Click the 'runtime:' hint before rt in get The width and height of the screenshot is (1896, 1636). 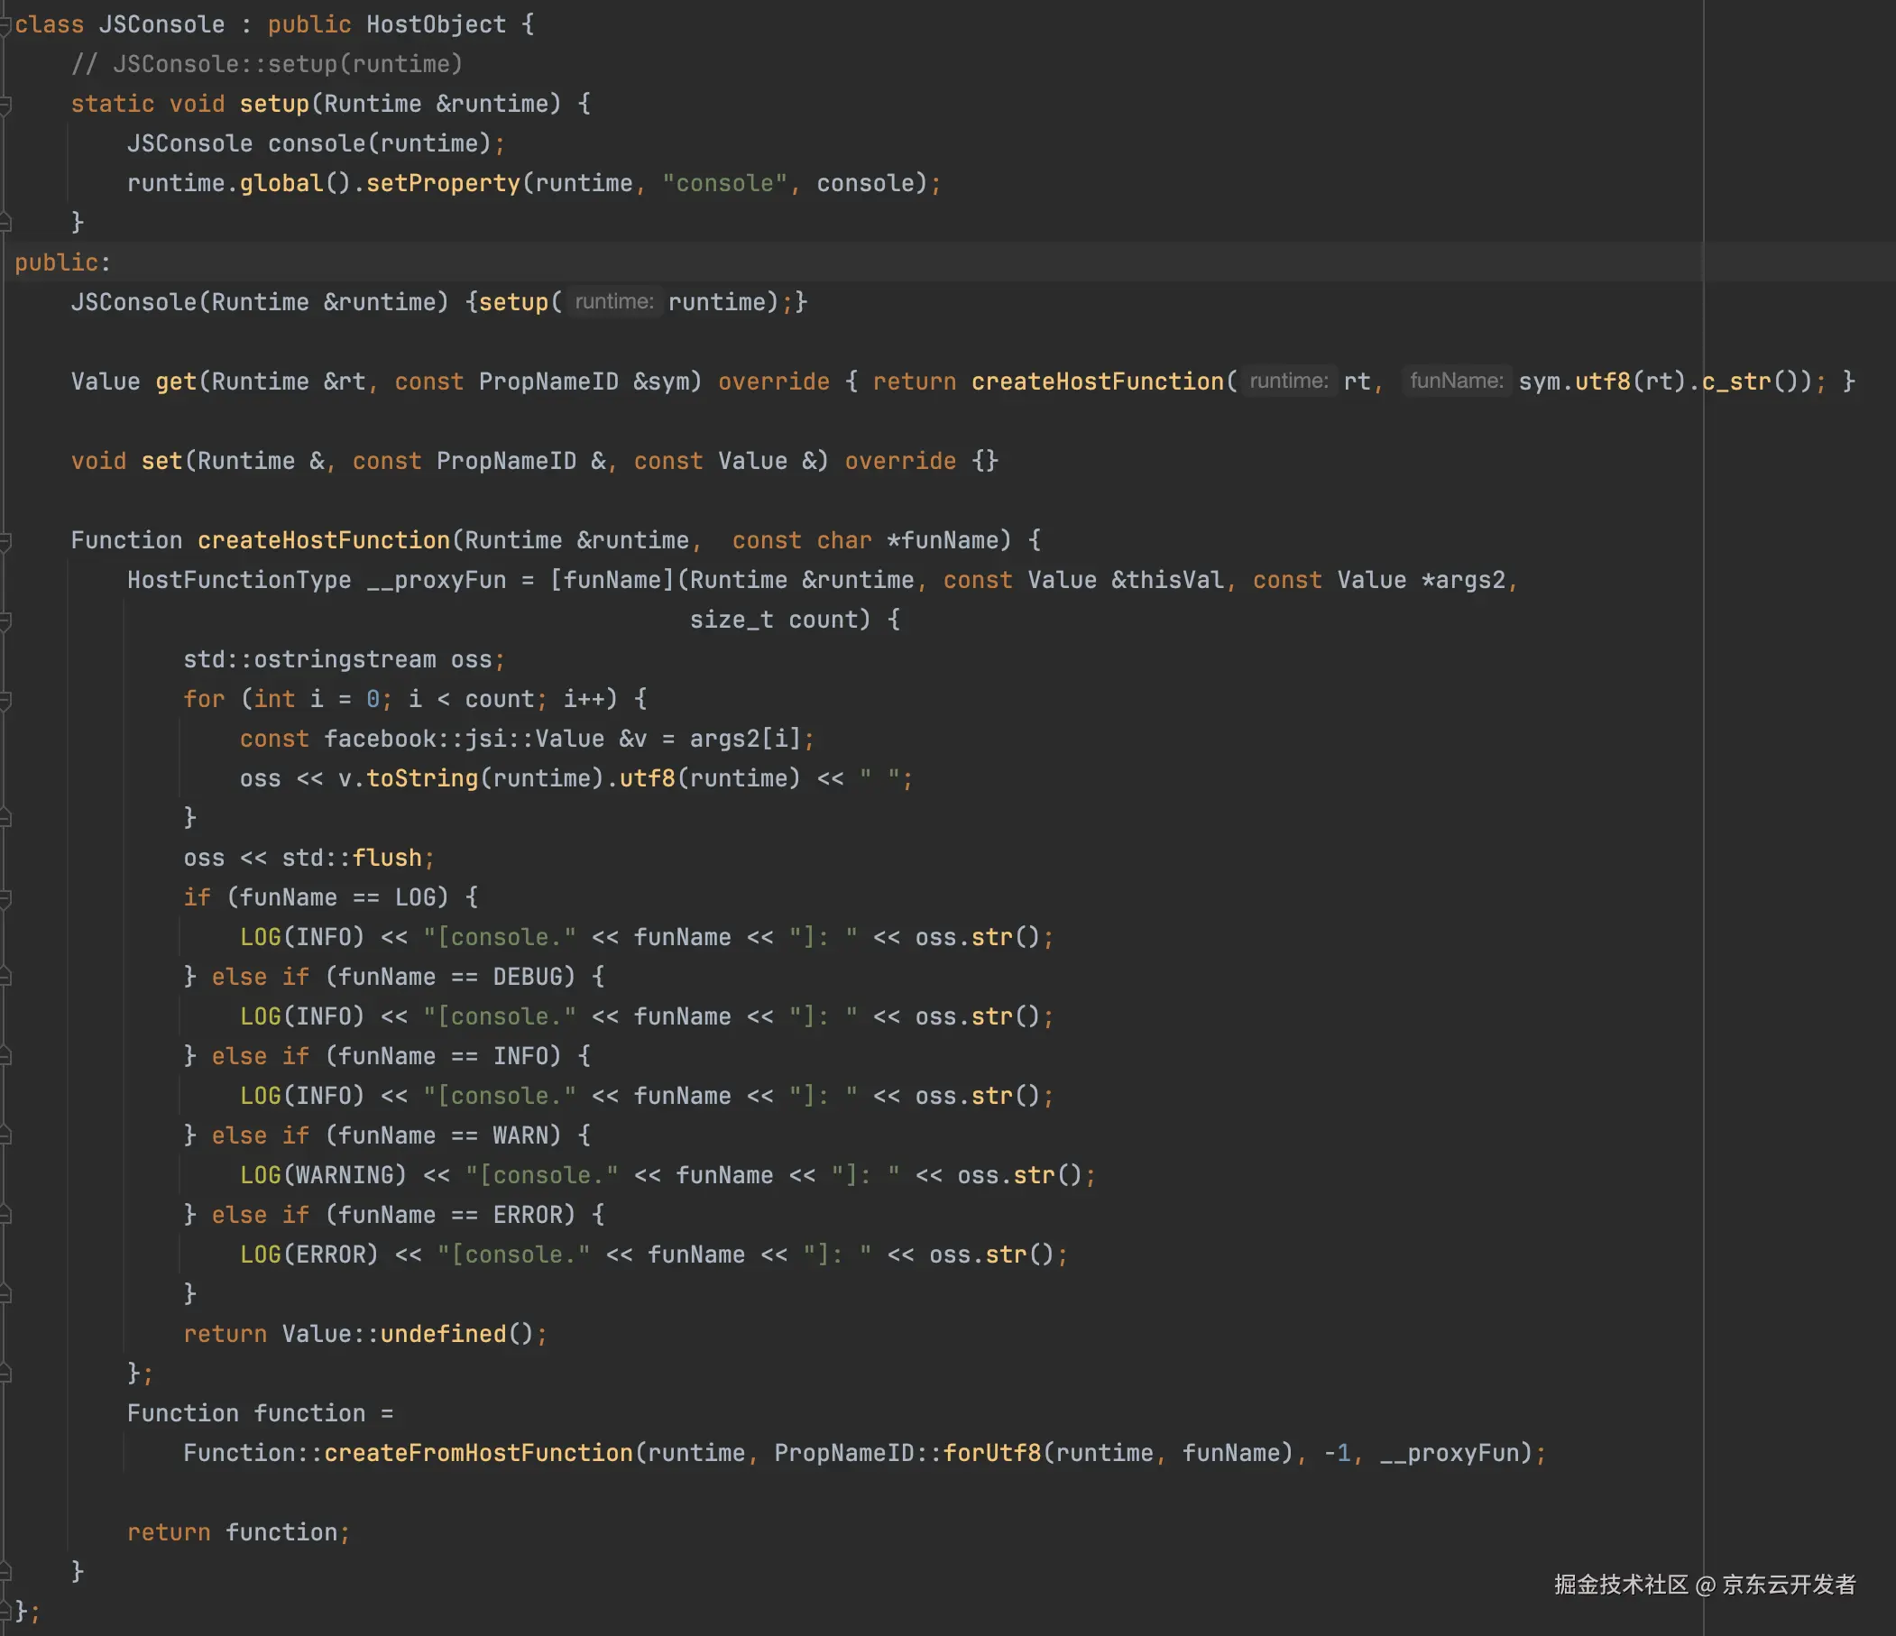click(1288, 381)
